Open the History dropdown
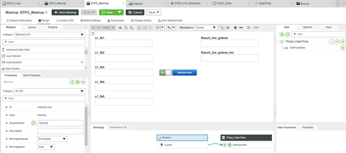The width and height of the screenshot is (346, 153). (x=108, y=28)
